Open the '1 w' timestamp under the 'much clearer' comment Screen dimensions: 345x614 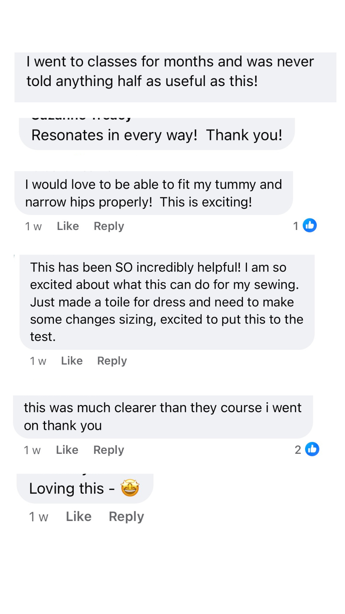click(32, 450)
